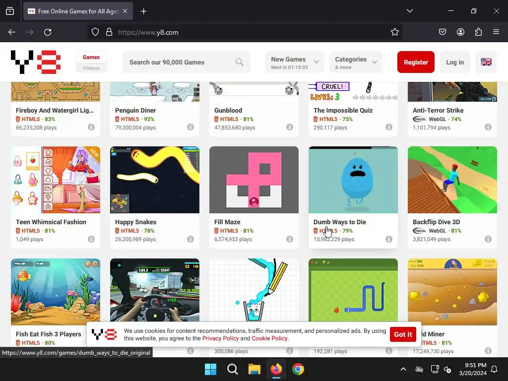Show hidden system tray icons
The height and width of the screenshot is (381, 508).
(403, 369)
